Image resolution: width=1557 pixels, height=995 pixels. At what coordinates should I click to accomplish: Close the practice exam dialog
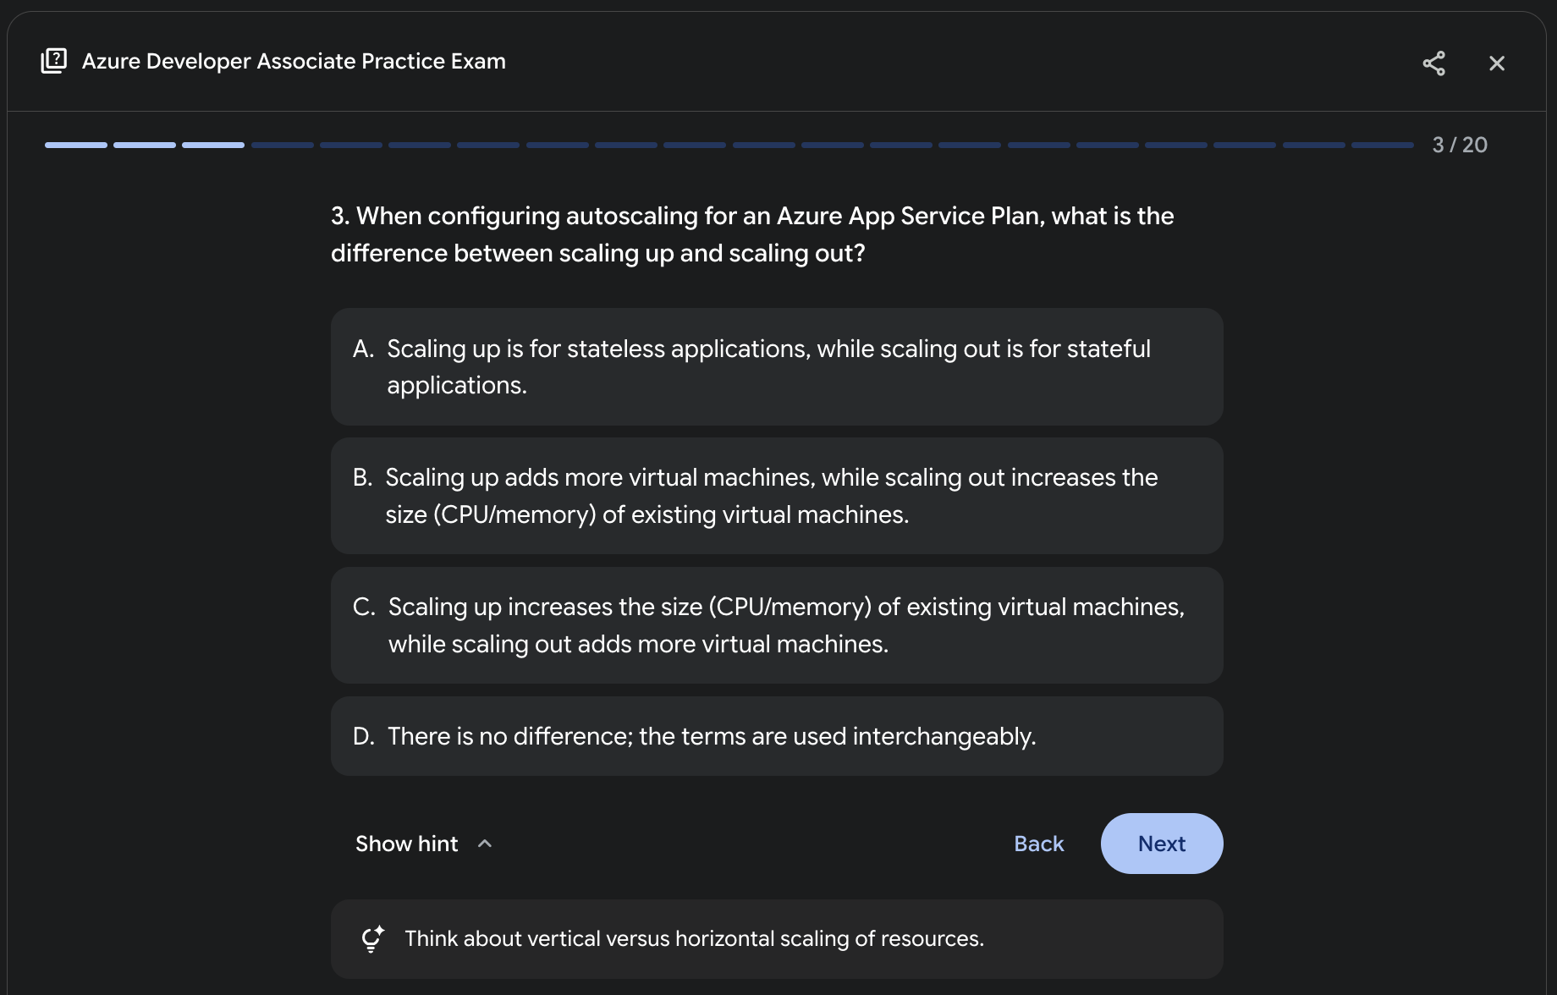(1496, 63)
